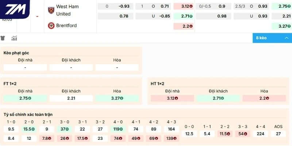The image size is (292, 146).
Task: Pick FT 1×2 Hòa odds 3.27
Action: coord(117,98)
